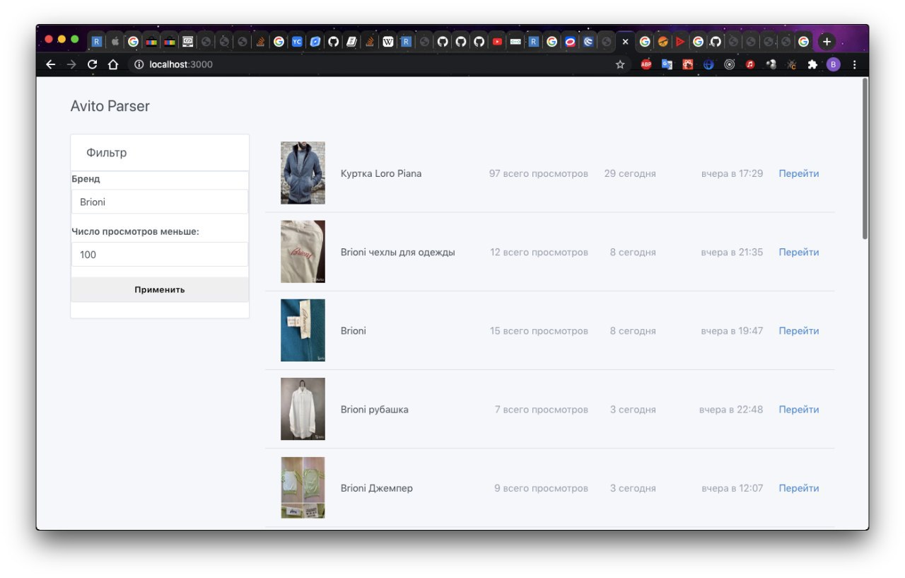Open Перейти link for Куртка Loro Piana

(x=799, y=173)
